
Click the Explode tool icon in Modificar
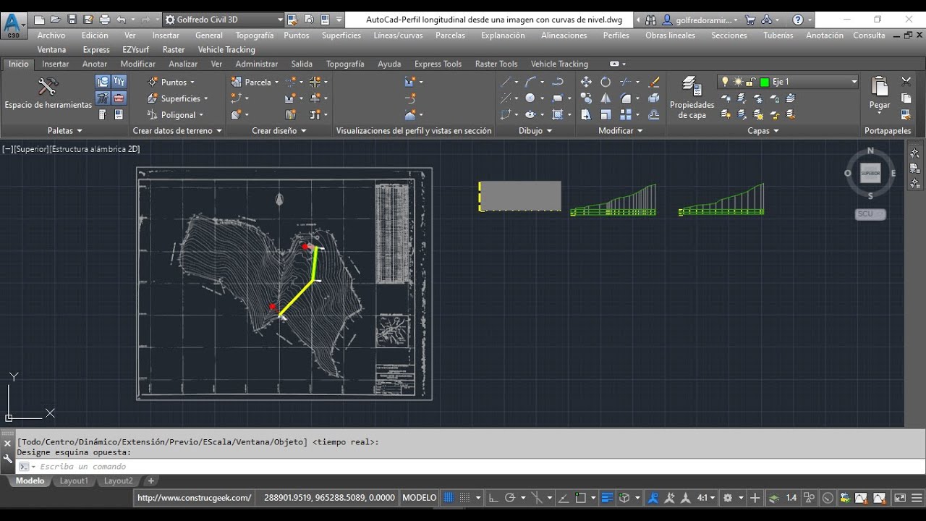coord(654,98)
